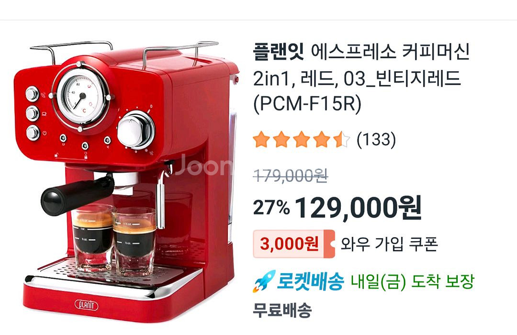
Task: Click the 로켓배송 label
Action: click(x=311, y=281)
